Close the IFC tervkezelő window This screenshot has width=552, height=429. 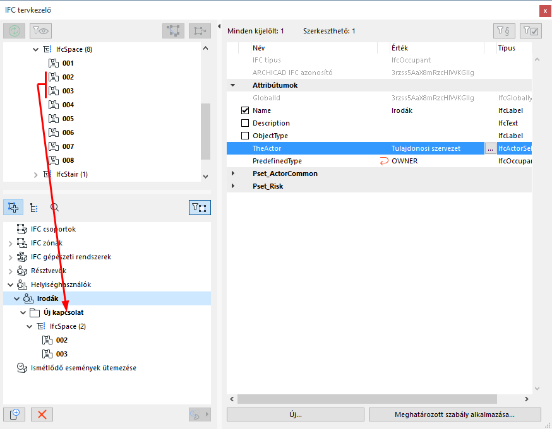pos(545,11)
